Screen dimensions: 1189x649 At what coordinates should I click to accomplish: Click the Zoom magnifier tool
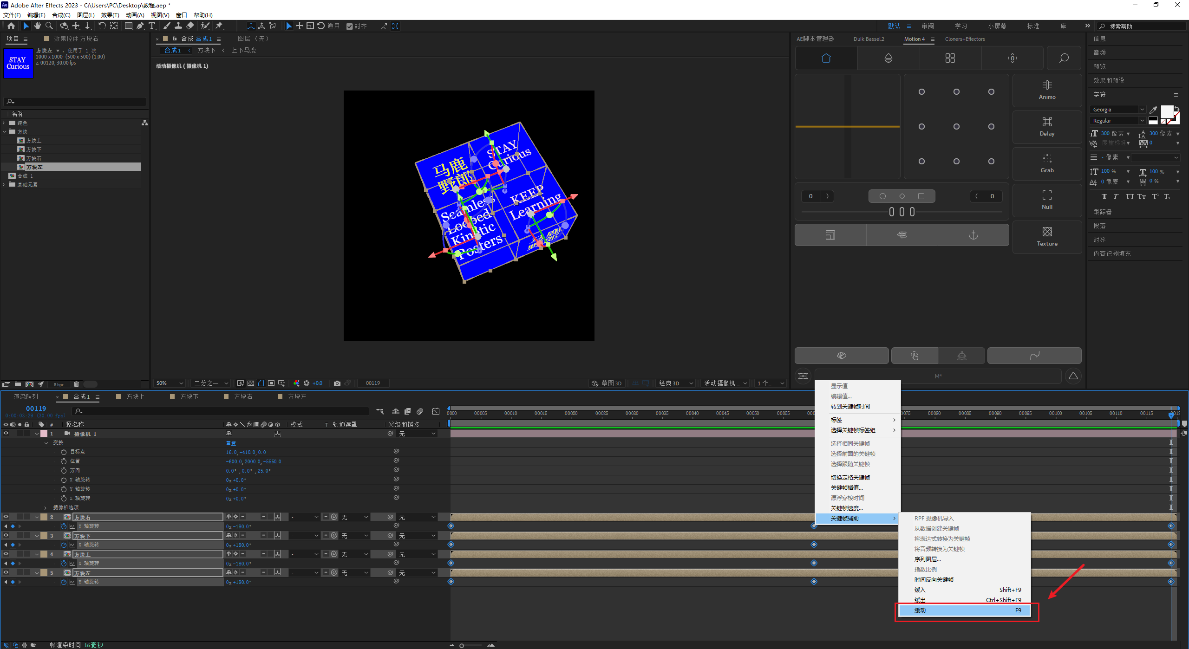[49, 26]
